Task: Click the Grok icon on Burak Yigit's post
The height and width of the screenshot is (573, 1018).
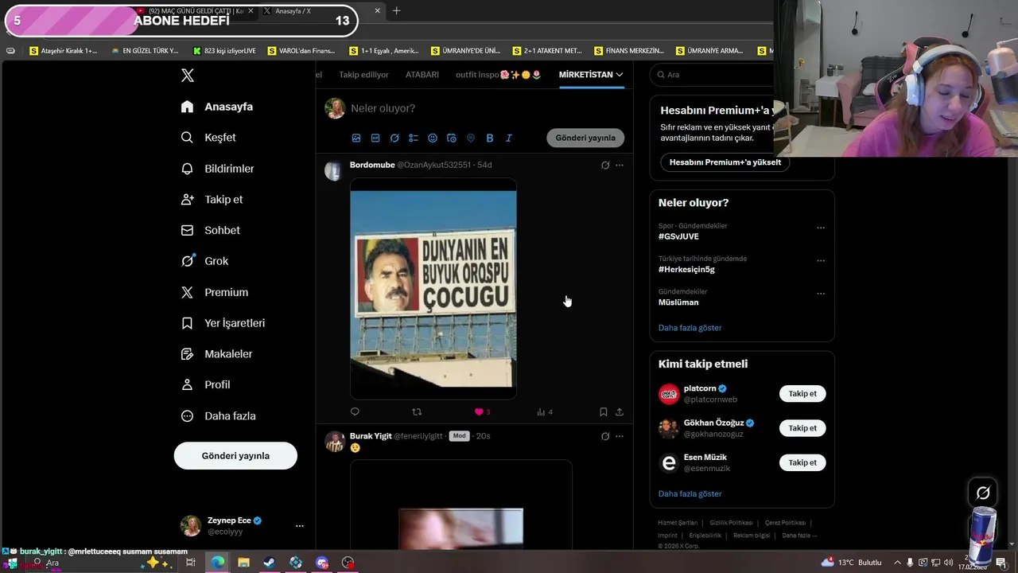Action: click(605, 436)
